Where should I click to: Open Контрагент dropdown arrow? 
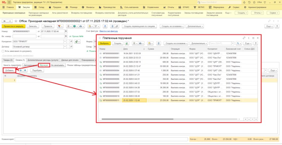pyautogui.click(x=65, y=41)
